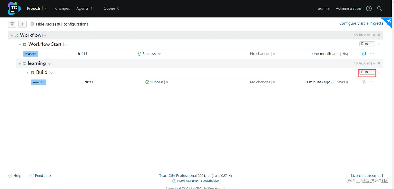394x189 pixels.
Task: Open the Projects dropdown arrow
Action: pos(46,8)
